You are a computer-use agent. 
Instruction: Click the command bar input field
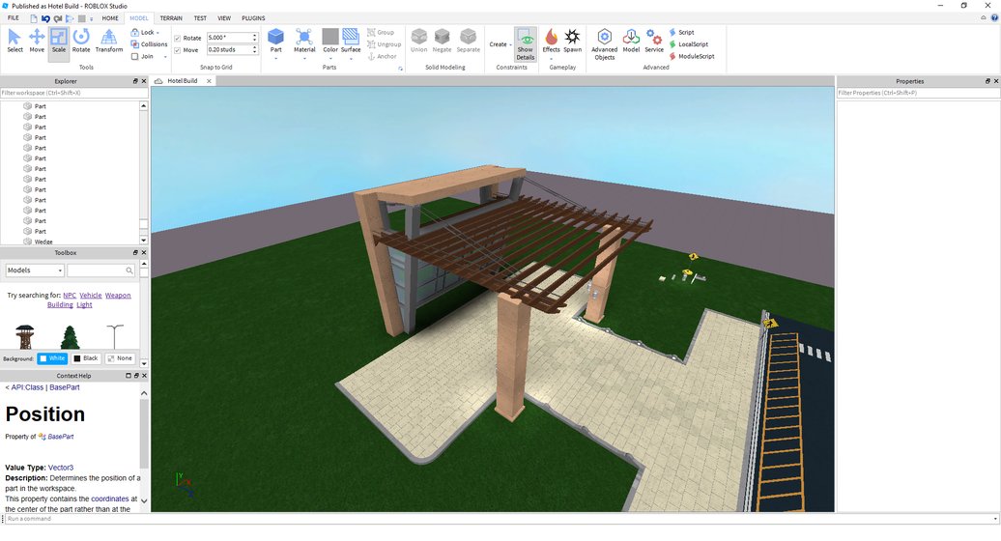coord(500,519)
